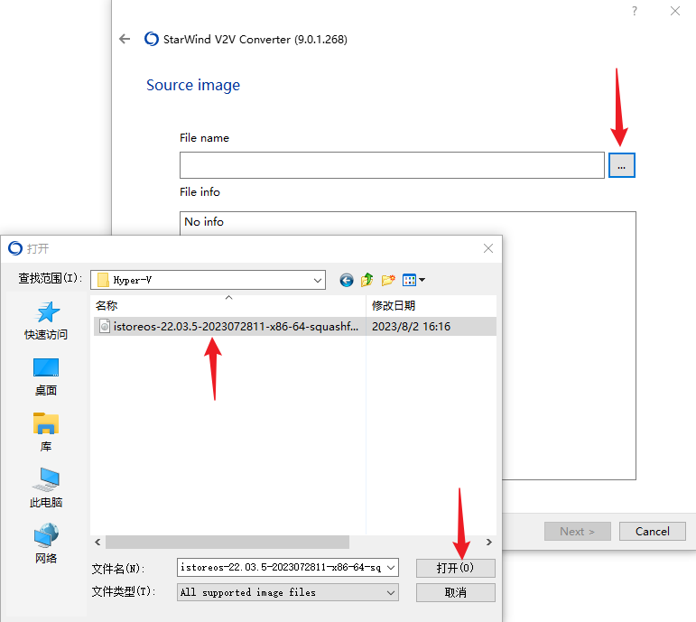The height and width of the screenshot is (622, 696).
Task: Click the Hyper-V folder icon in 查找范围
Action: click(x=103, y=280)
